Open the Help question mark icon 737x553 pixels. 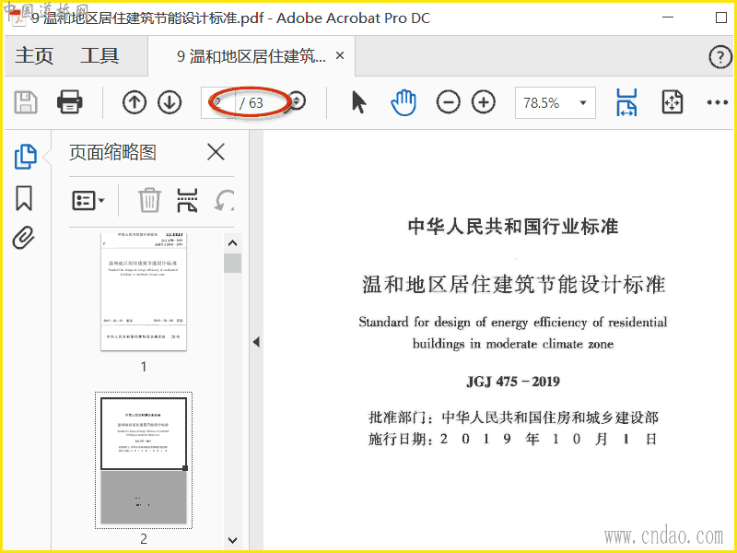tap(719, 57)
